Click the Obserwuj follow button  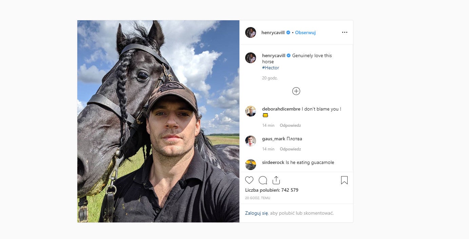305,32
